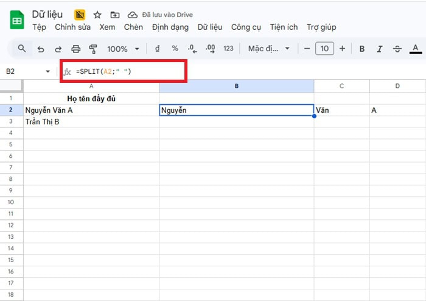Click the move to folder icon
The width and height of the screenshot is (426, 301).
[x=115, y=15]
